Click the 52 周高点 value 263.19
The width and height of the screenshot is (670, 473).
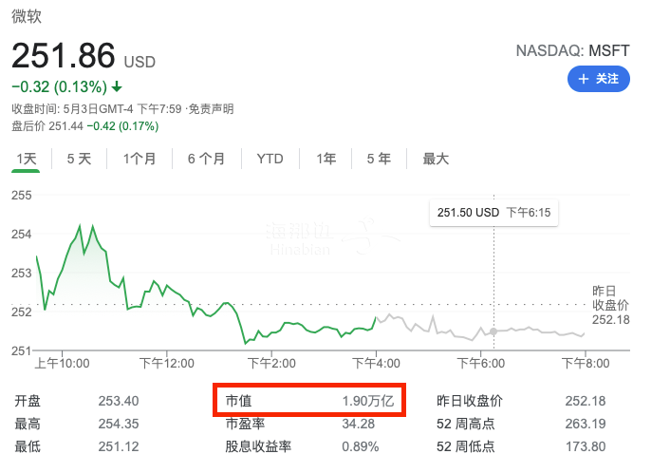(586, 424)
